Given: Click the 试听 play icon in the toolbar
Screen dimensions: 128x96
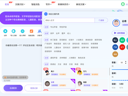Looking at the screenshot, I should point(5,31).
